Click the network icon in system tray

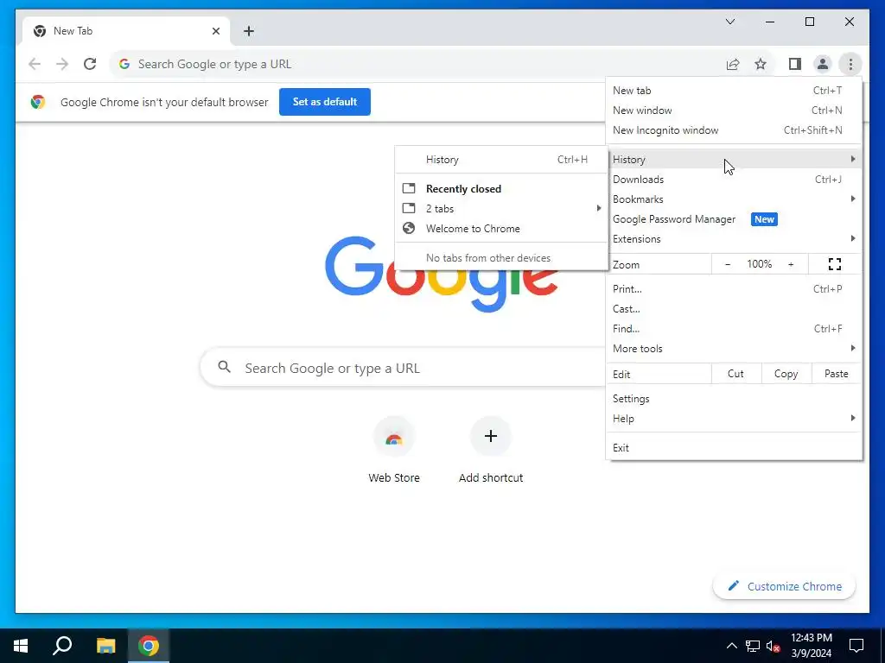pyautogui.click(x=753, y=646)
